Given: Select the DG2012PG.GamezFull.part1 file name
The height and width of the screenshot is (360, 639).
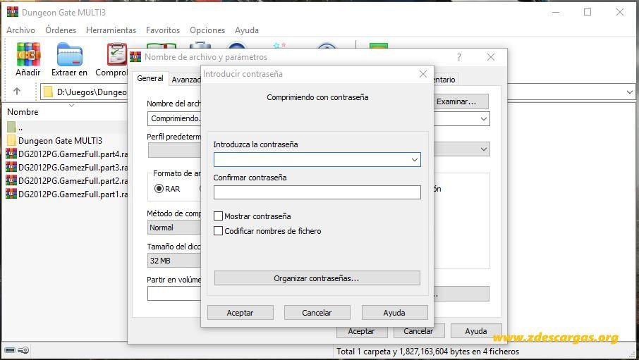Looking at the screenshot, I should point(73,194).
